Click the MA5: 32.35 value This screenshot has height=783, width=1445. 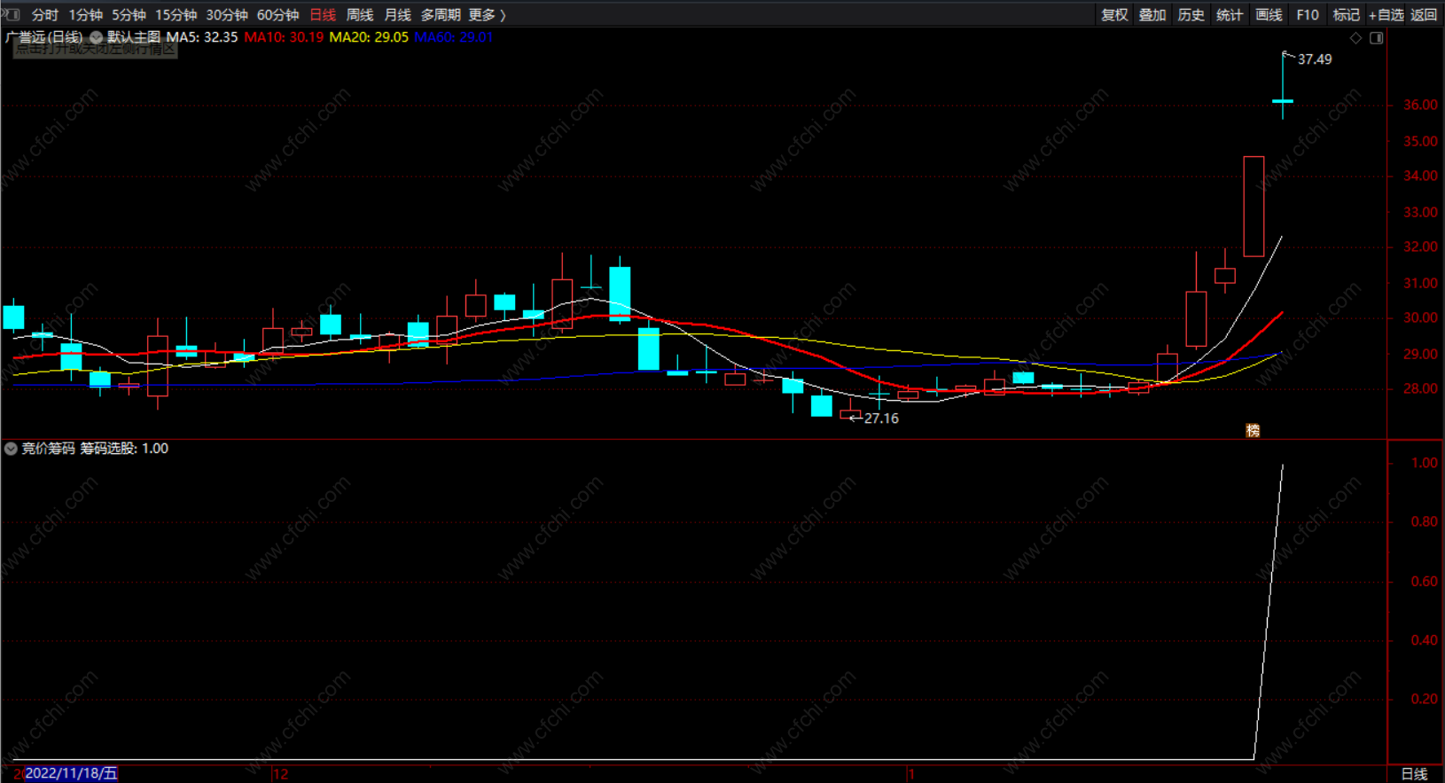pyautogui.click(x=202, y=37)
